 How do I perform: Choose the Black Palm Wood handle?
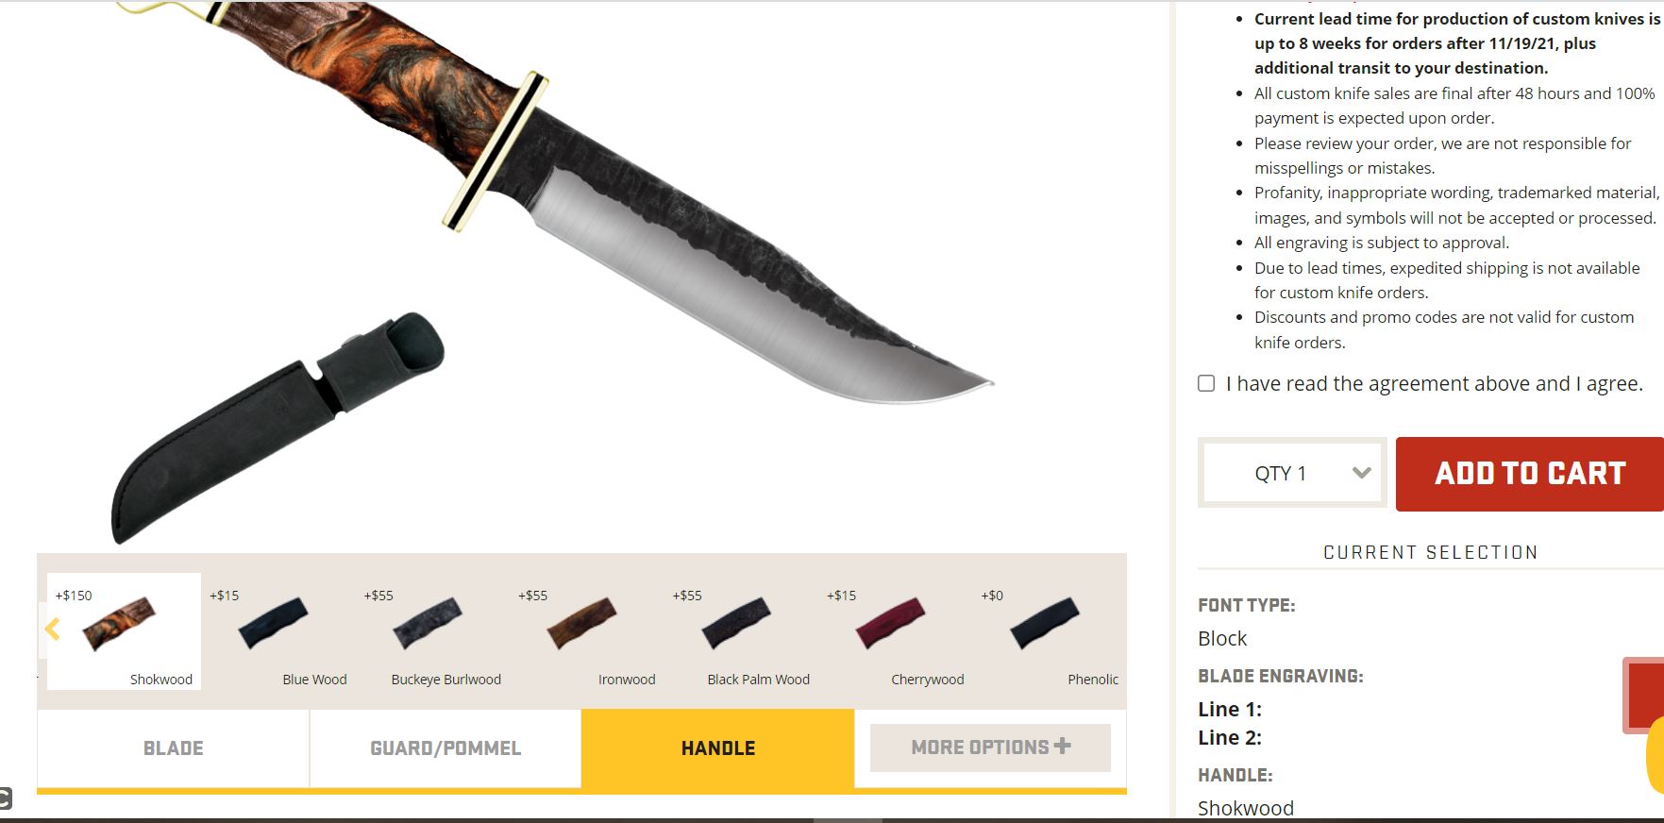tap(741, 631)
